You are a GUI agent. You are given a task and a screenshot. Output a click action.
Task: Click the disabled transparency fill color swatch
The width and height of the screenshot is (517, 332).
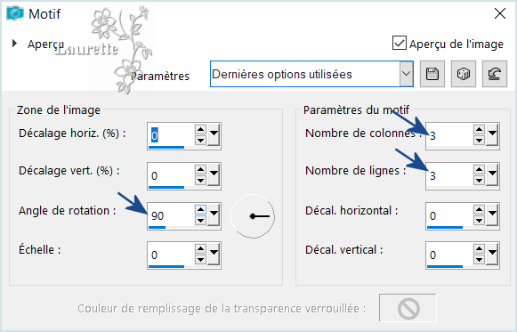(408, 308)
